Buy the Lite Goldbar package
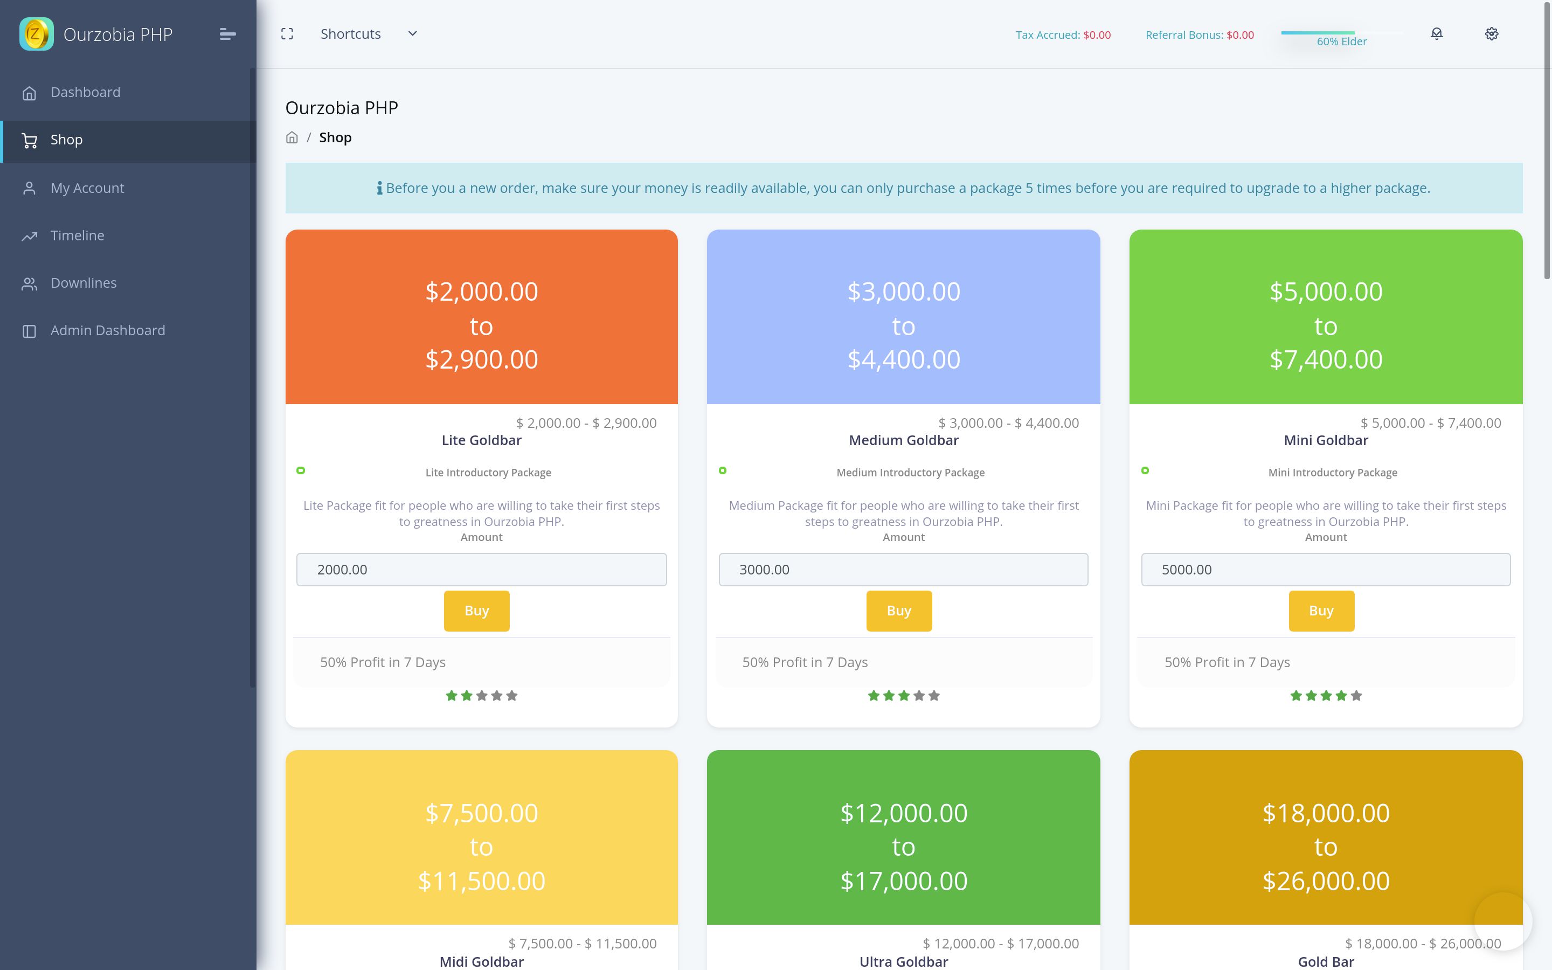Screen dimensions: 1552x970 476,611
